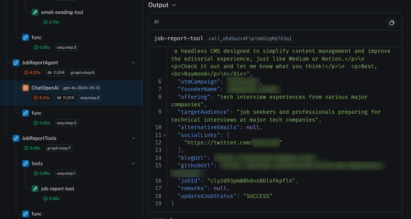Click the JobReportTools chain icon

(16, 138)
